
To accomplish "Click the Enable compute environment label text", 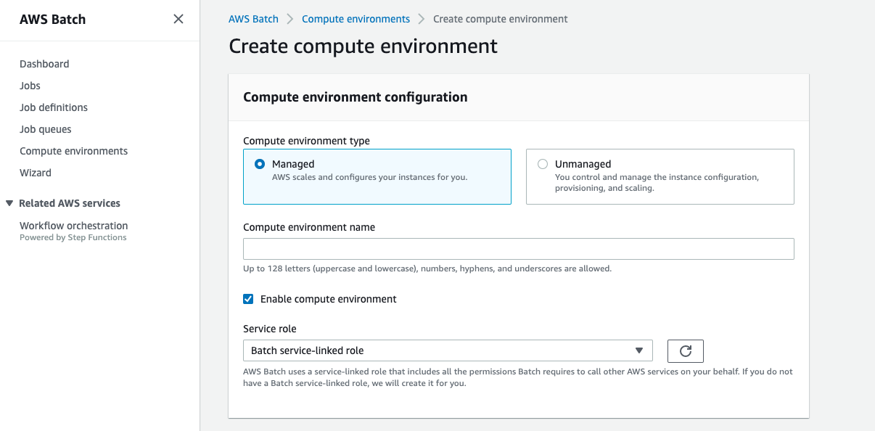I will pyautogui.click(x=329, y=299).
